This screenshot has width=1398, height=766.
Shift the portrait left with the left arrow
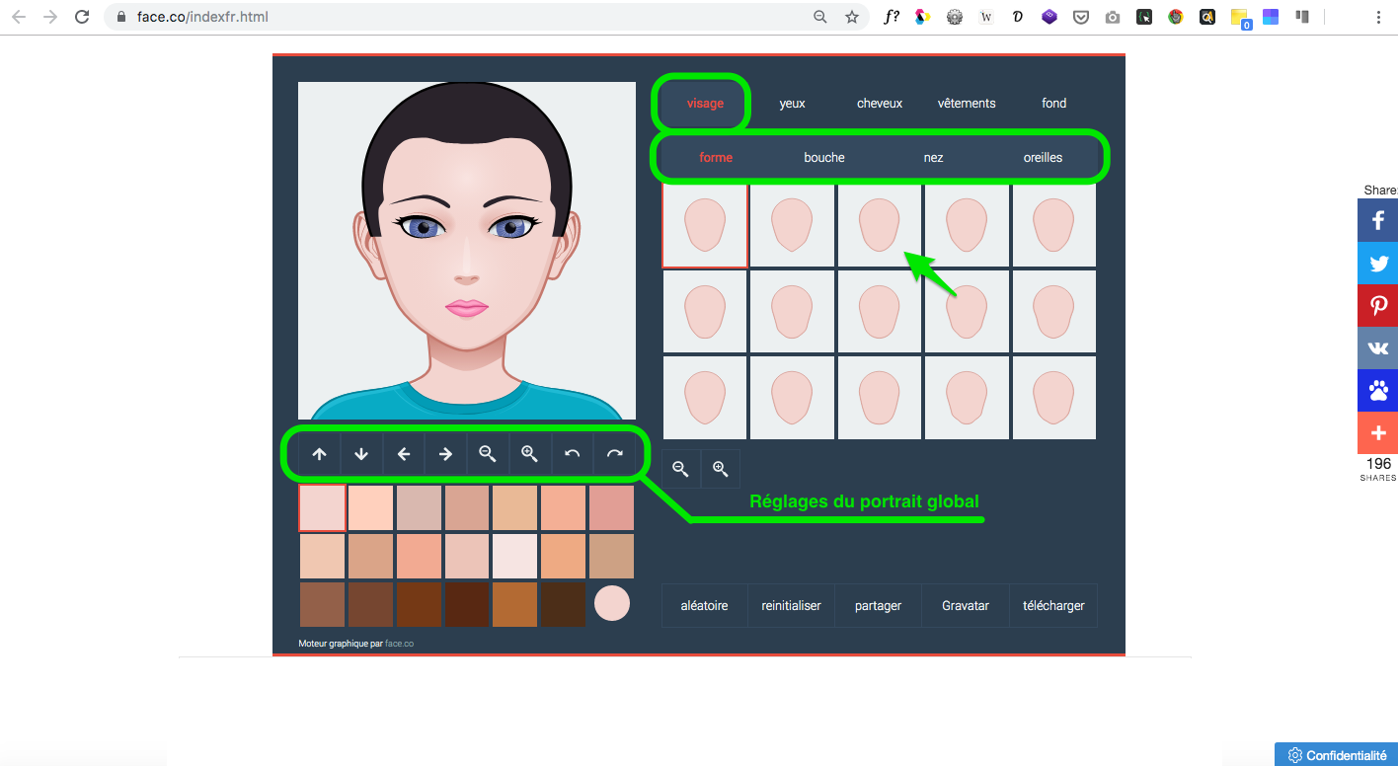pyautogui.click(x=404, y=454)
